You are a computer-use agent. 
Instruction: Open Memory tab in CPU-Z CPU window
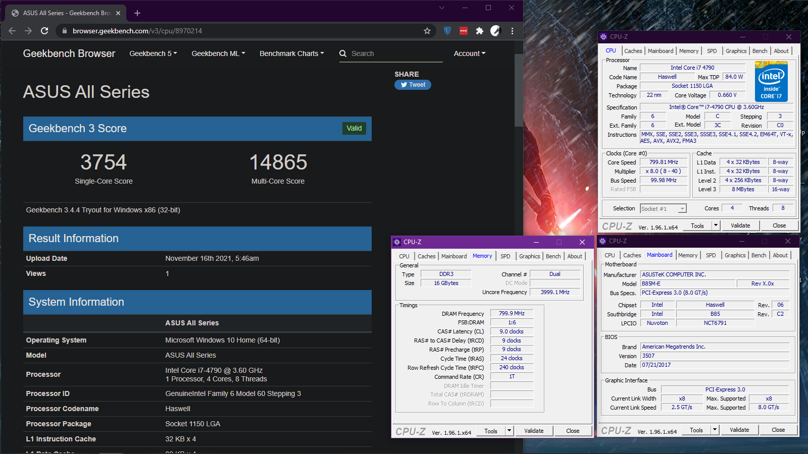pyautogui.click(x=689, y=51)
